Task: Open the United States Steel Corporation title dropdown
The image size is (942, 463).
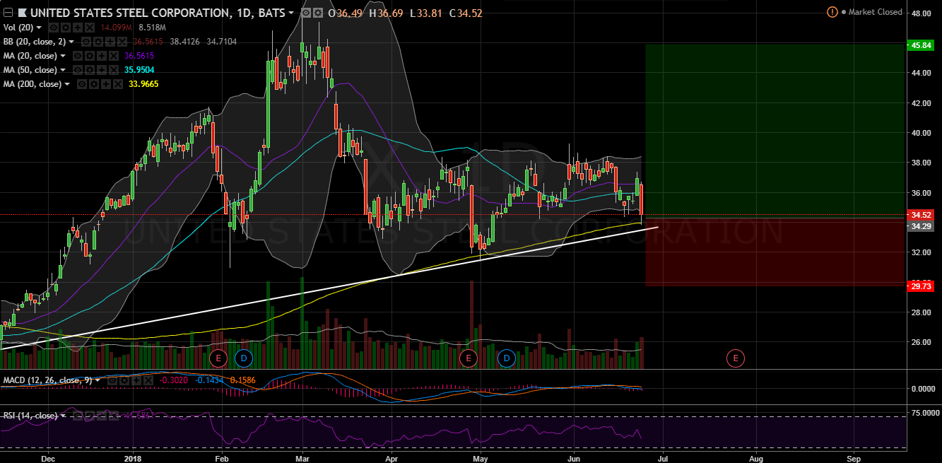Action: (x=290, y=12)
